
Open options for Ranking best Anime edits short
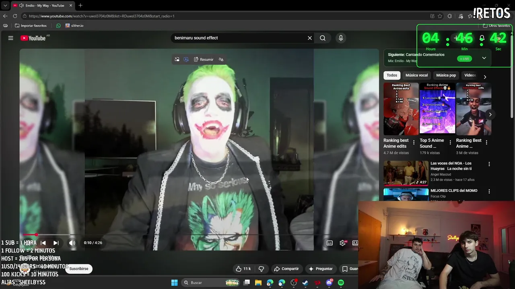[414, 142]
